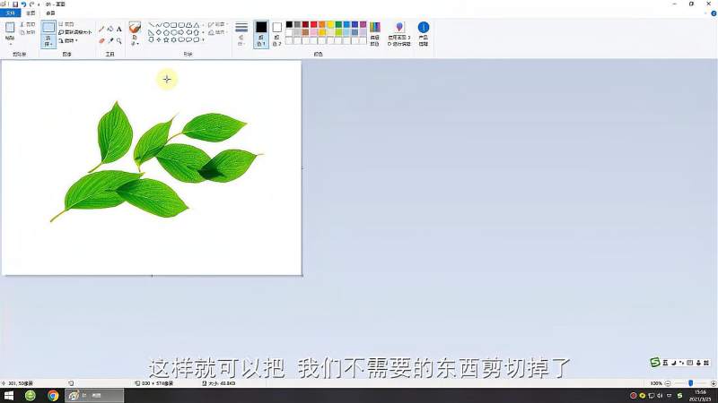The image size is (718, 403).
Task: Open the Customize Quick Access Toolbar arrow
Action: [39, 4]
